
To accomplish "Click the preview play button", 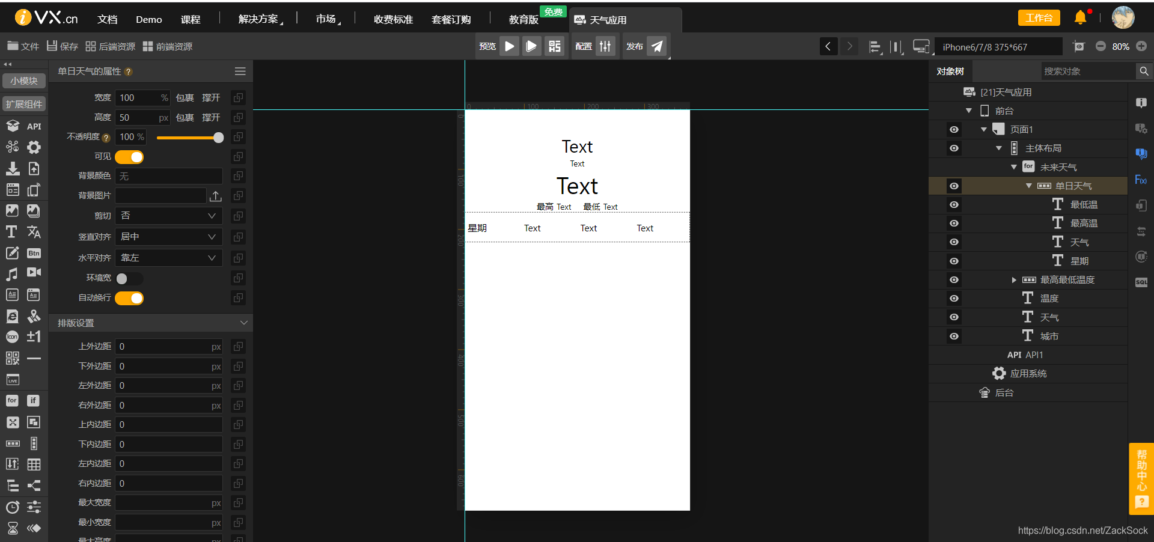I will click(x=509, y=46).
